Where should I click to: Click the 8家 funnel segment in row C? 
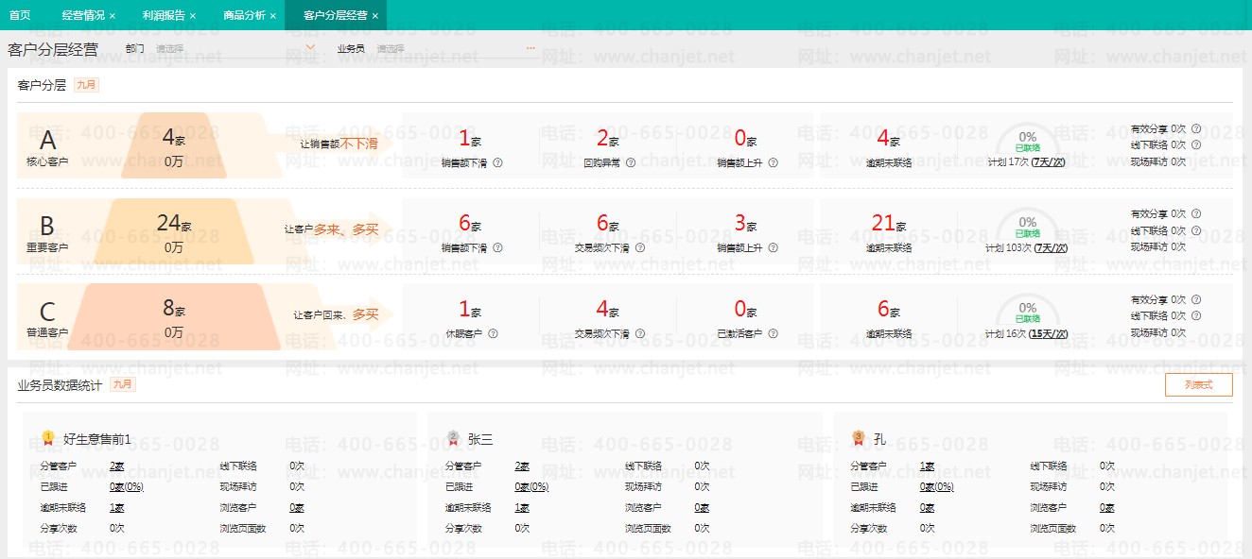175,317
